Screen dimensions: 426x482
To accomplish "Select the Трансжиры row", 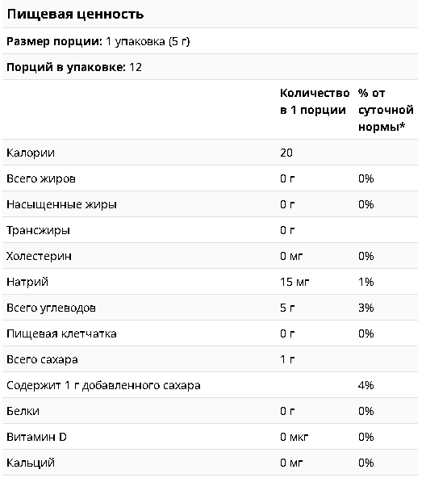I will [x=210, y=230].
